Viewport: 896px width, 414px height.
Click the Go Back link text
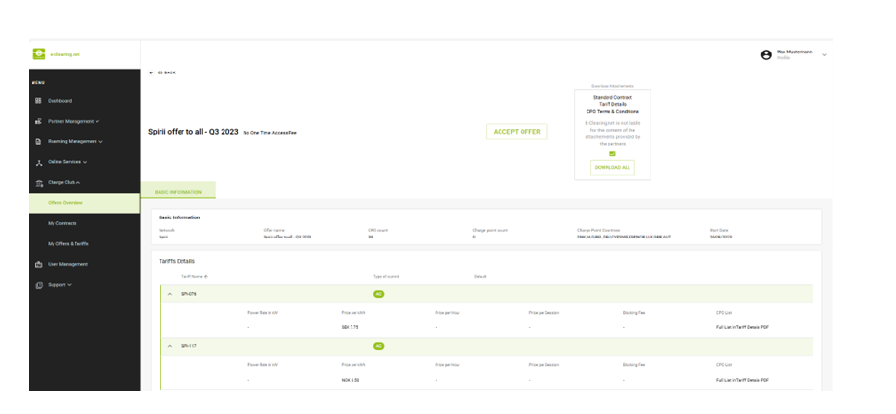pyautogui.click(x=166, y=73)
